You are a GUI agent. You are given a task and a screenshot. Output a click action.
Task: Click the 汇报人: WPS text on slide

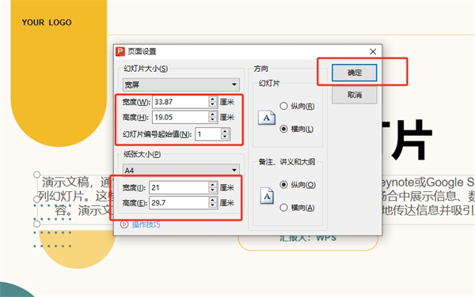(x=308, y=238)
